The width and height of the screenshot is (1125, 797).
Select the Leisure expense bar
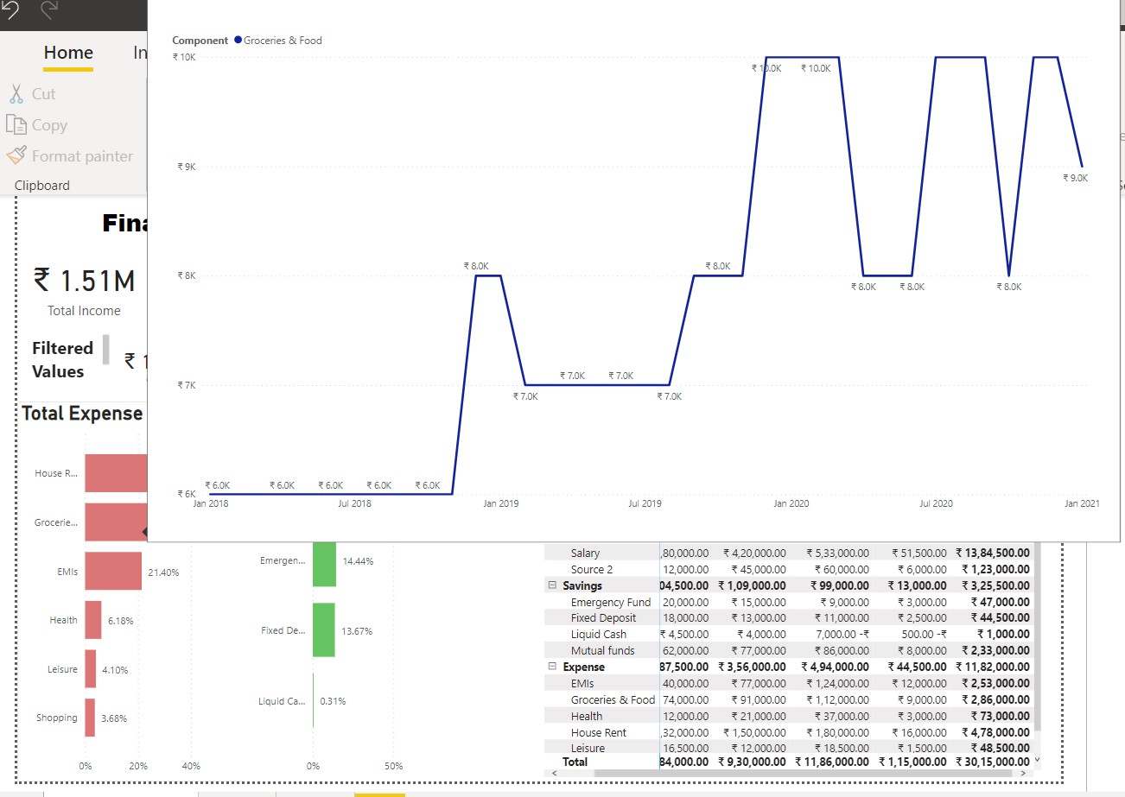coord(90,669)
